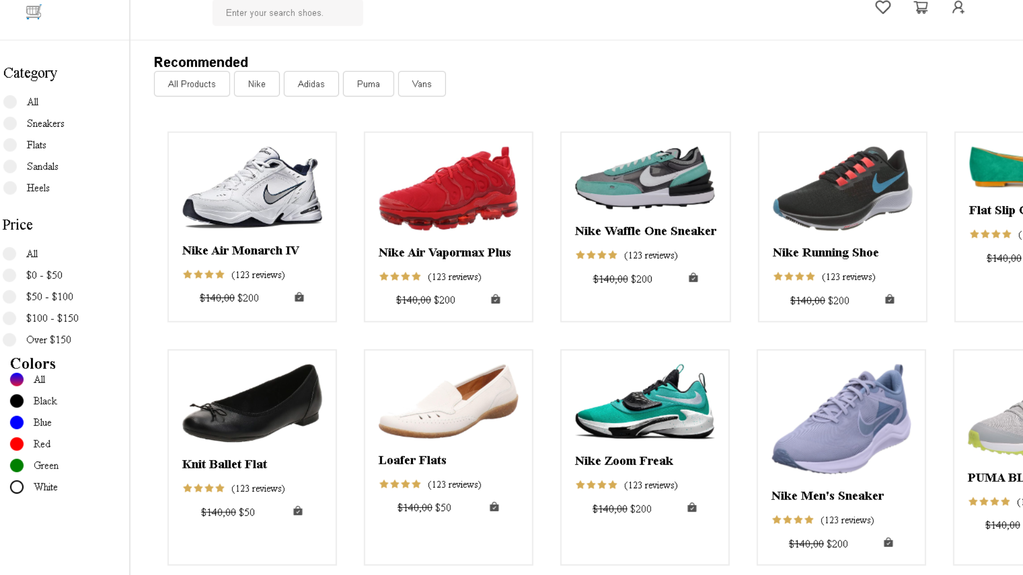Open the Nike Air Vapormax Plus title
This screenshot has width=1023, height=575.
point(444,252)
